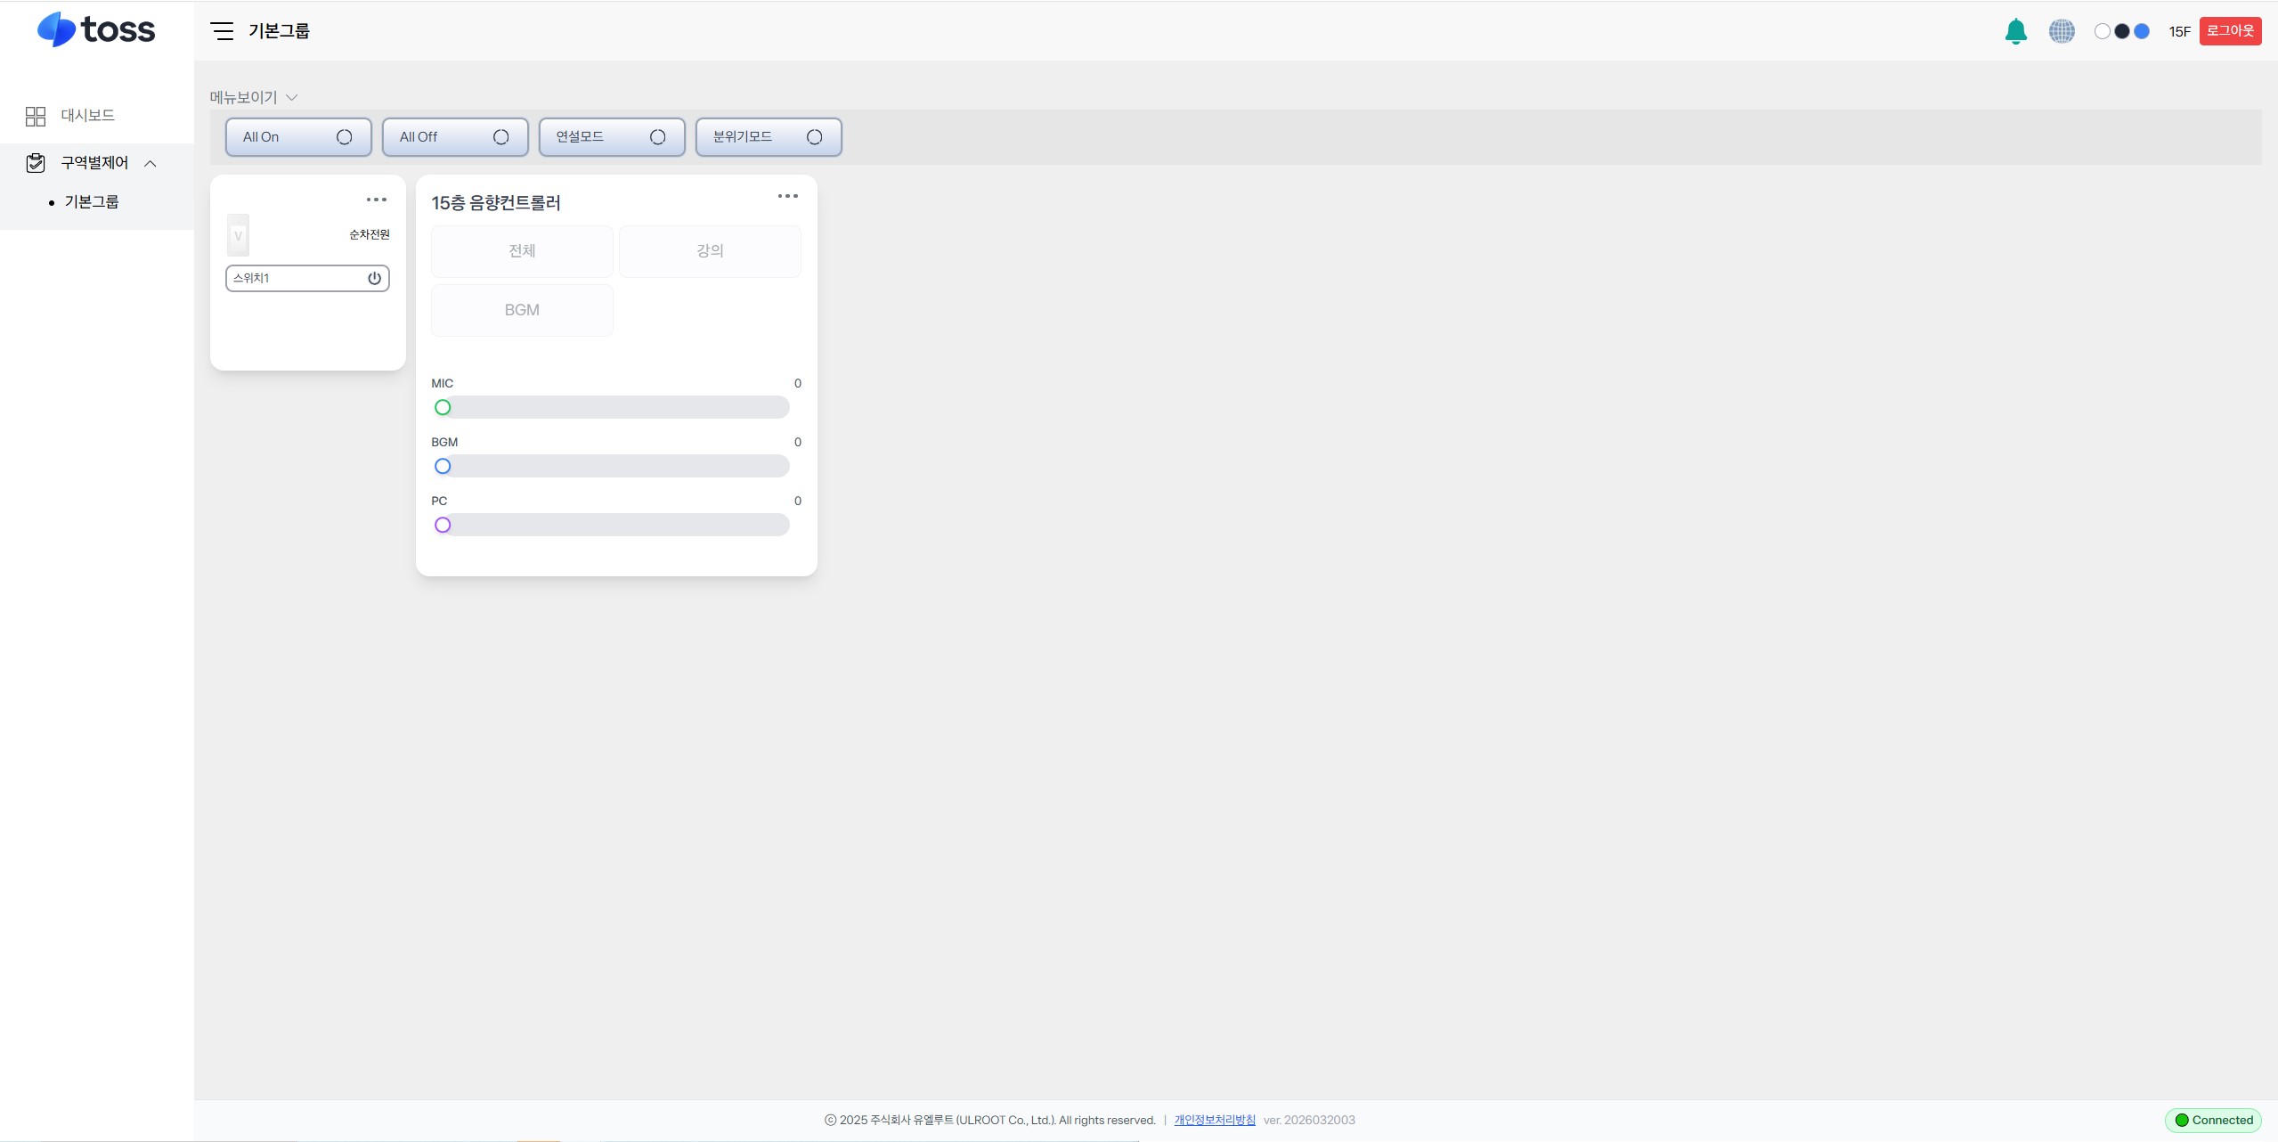This screenshot has width=2278, height=1142.
Task: Toggle the All On scene button
Action: pyautogui.click(x=298, y=137)
